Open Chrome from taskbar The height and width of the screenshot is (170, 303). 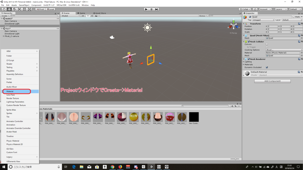tap(112, 167)
